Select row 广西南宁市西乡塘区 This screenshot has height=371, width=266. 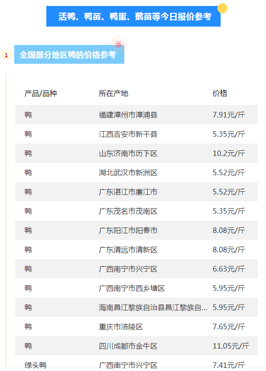click(x=136, y=288)
